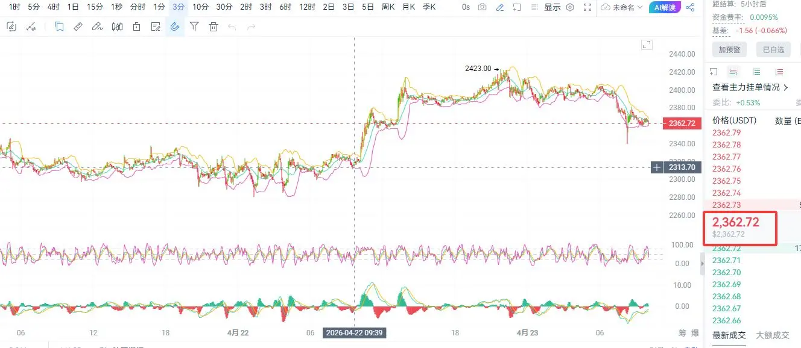Toggle the magnet snap tool
Viewport: 801px width, 348px height.
[175, 26]
